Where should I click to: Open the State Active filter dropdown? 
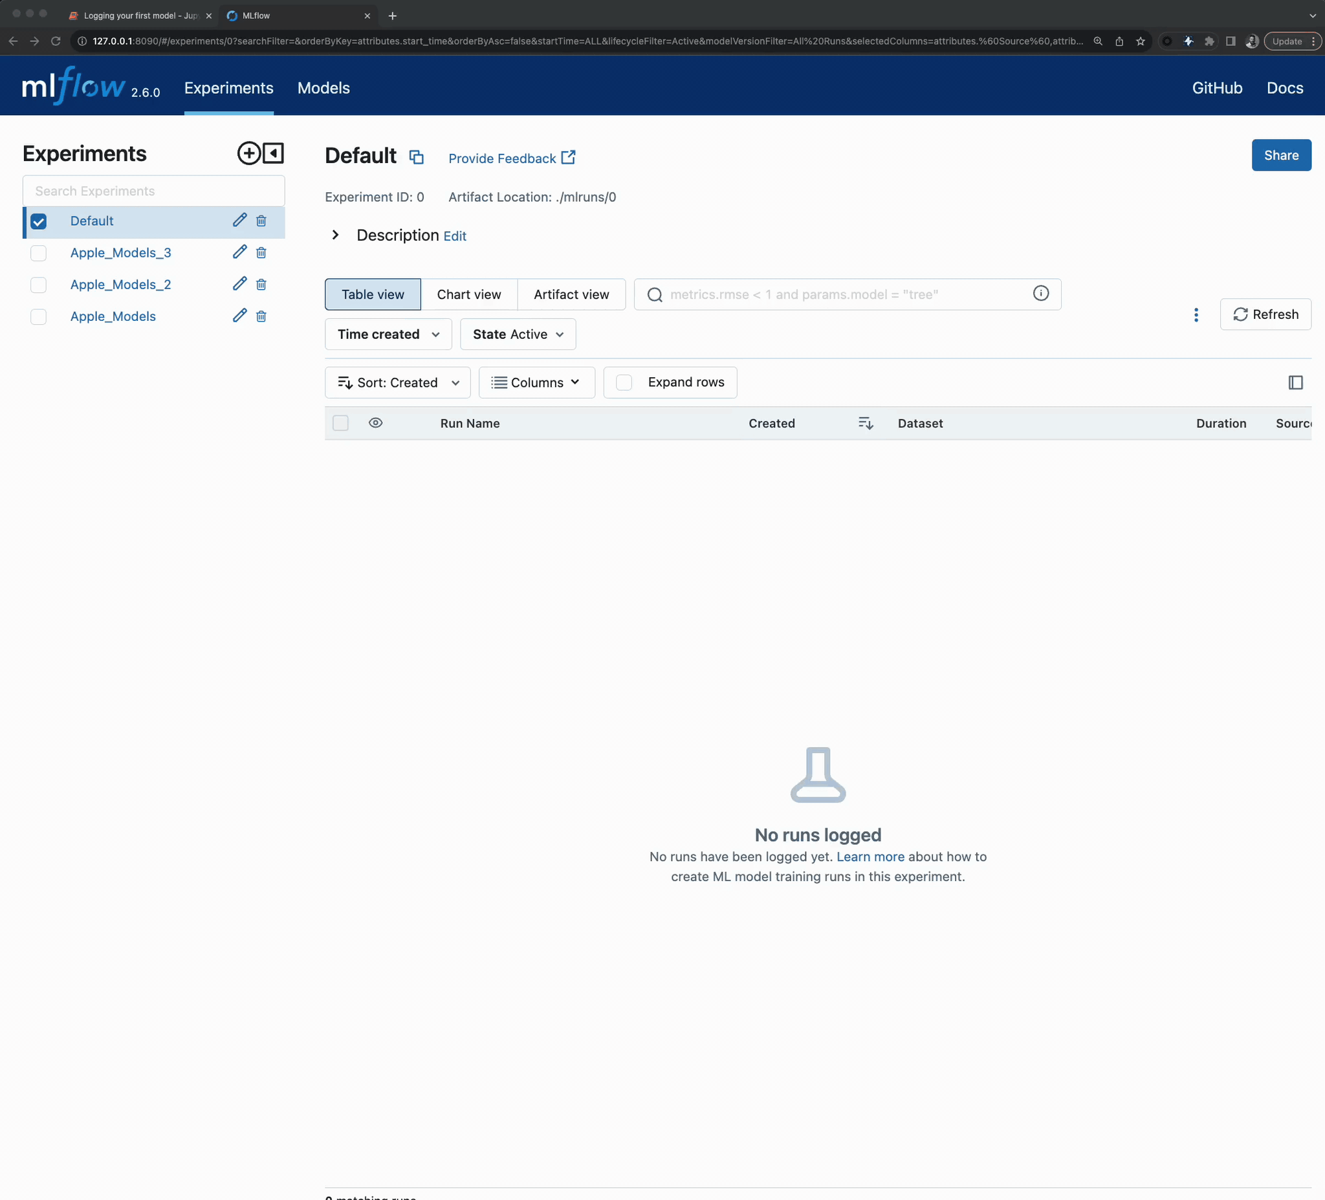tap(517, 334)
